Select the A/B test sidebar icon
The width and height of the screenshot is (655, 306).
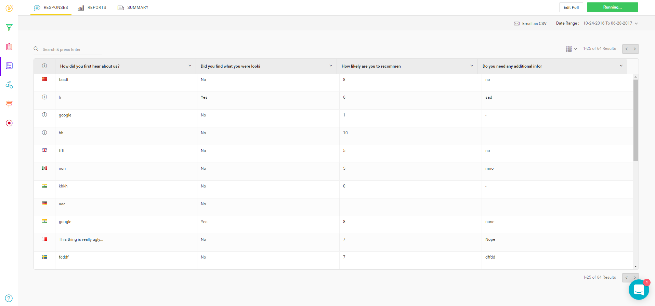[x=9, y=85]
